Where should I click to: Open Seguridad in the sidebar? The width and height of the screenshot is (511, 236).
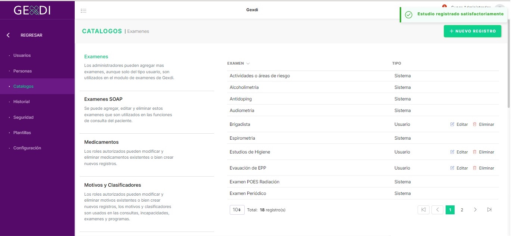[24, 117]
